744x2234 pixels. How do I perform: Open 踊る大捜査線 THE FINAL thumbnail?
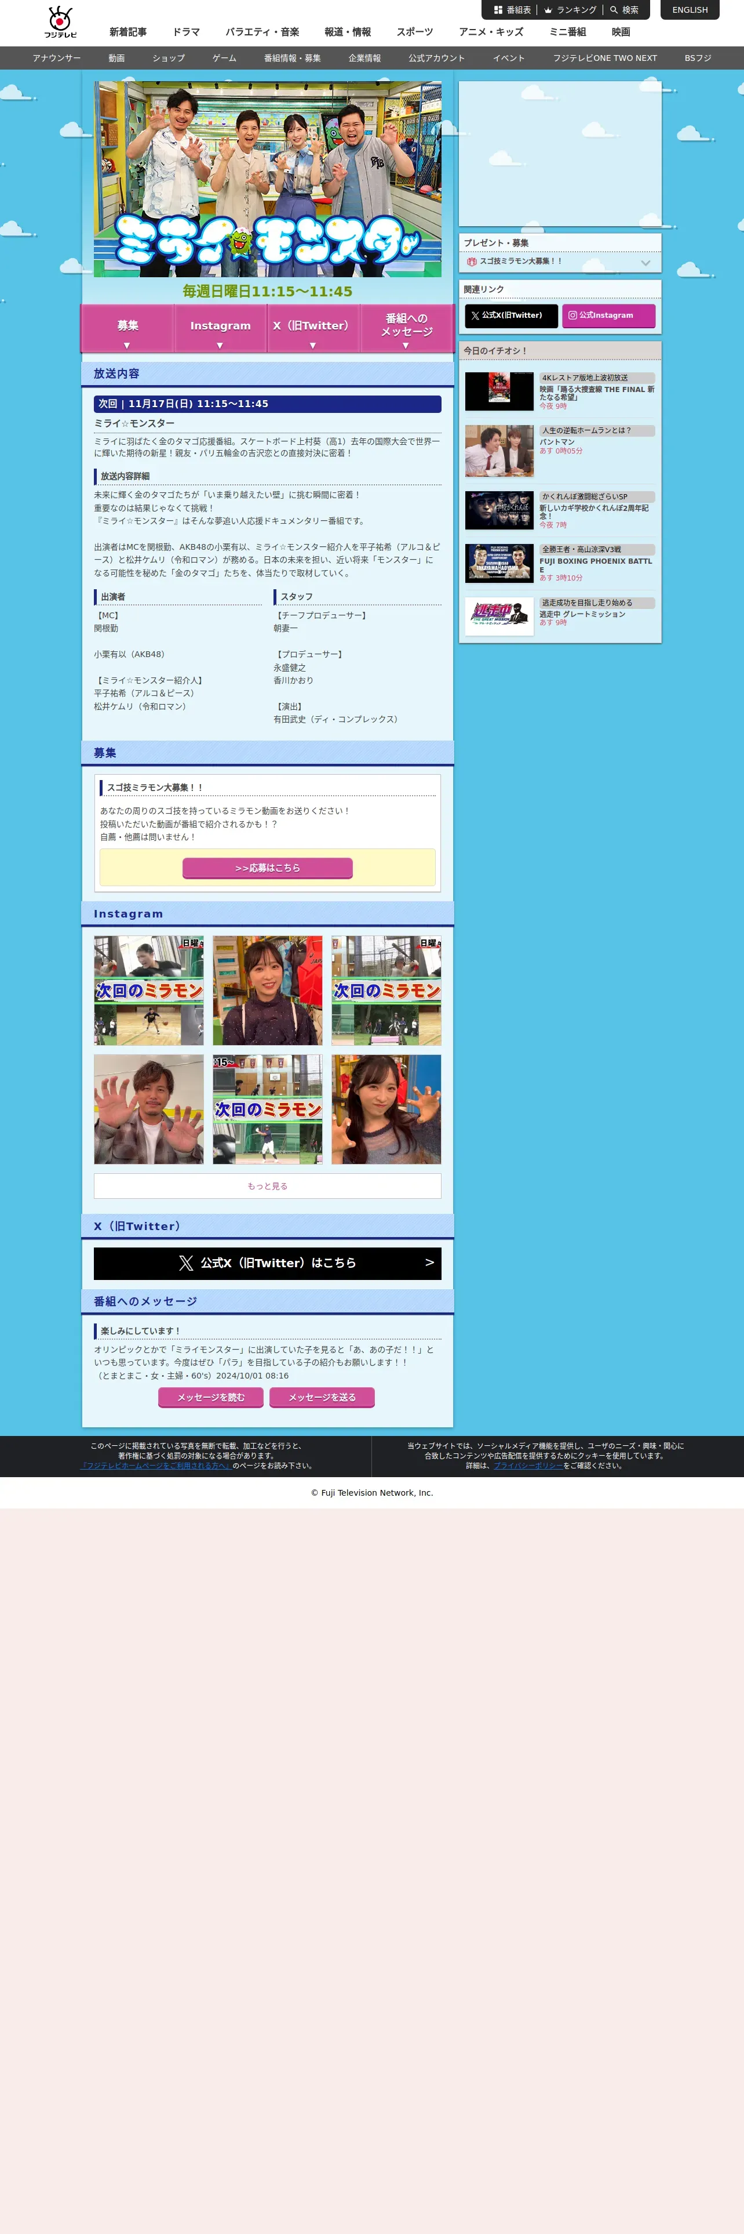(x=499, y=391)
